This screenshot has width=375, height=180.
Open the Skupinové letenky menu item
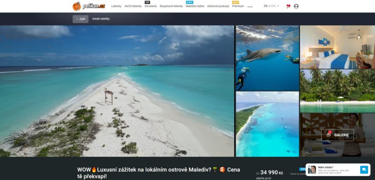point(171,6)
